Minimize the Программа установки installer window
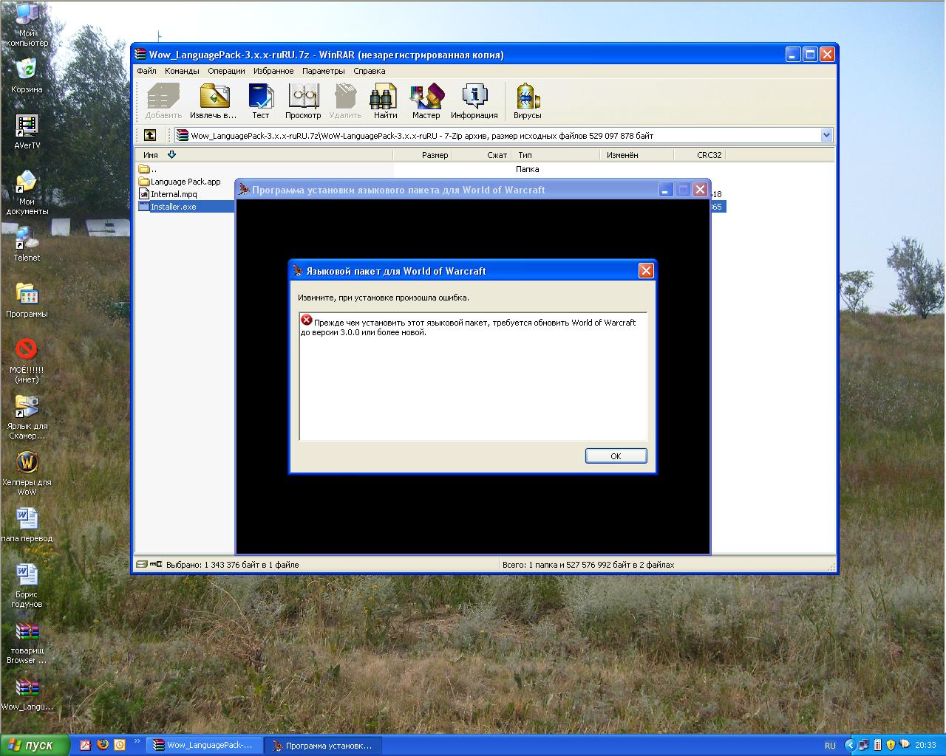The image size is (946, 756). click(666, 190)
